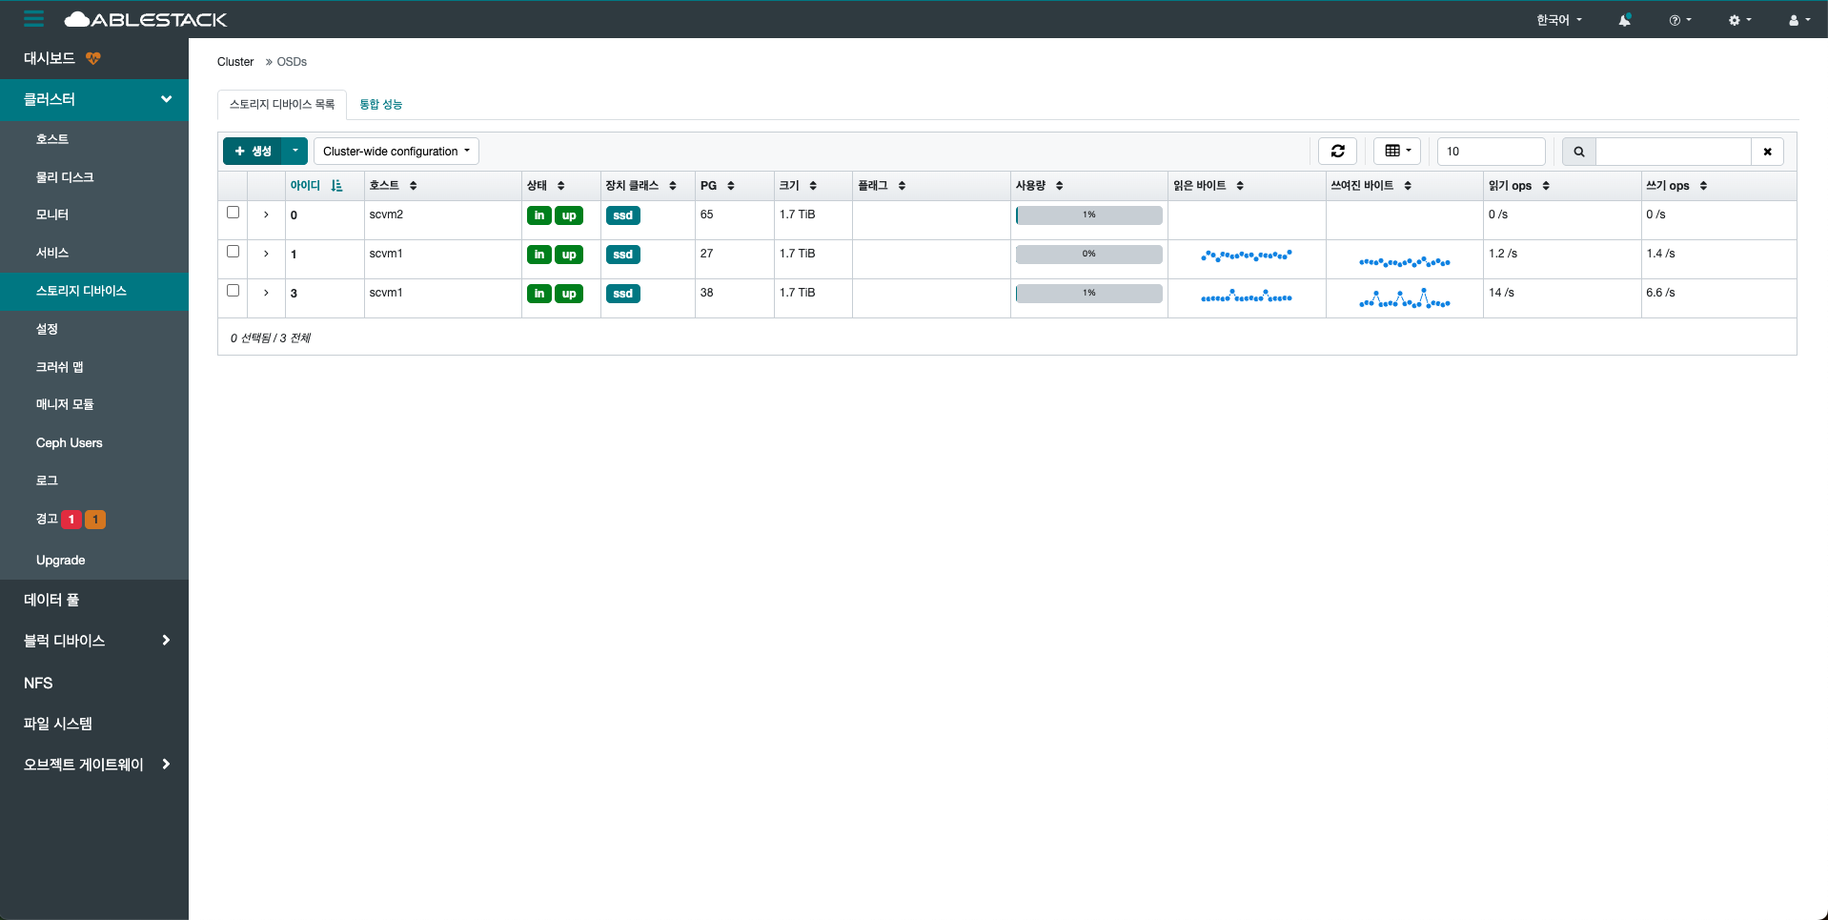Click the hamburger menu icon in header
Image resolution: width=1828 pixels, height=920 pixels.
(x=33, y=19)
